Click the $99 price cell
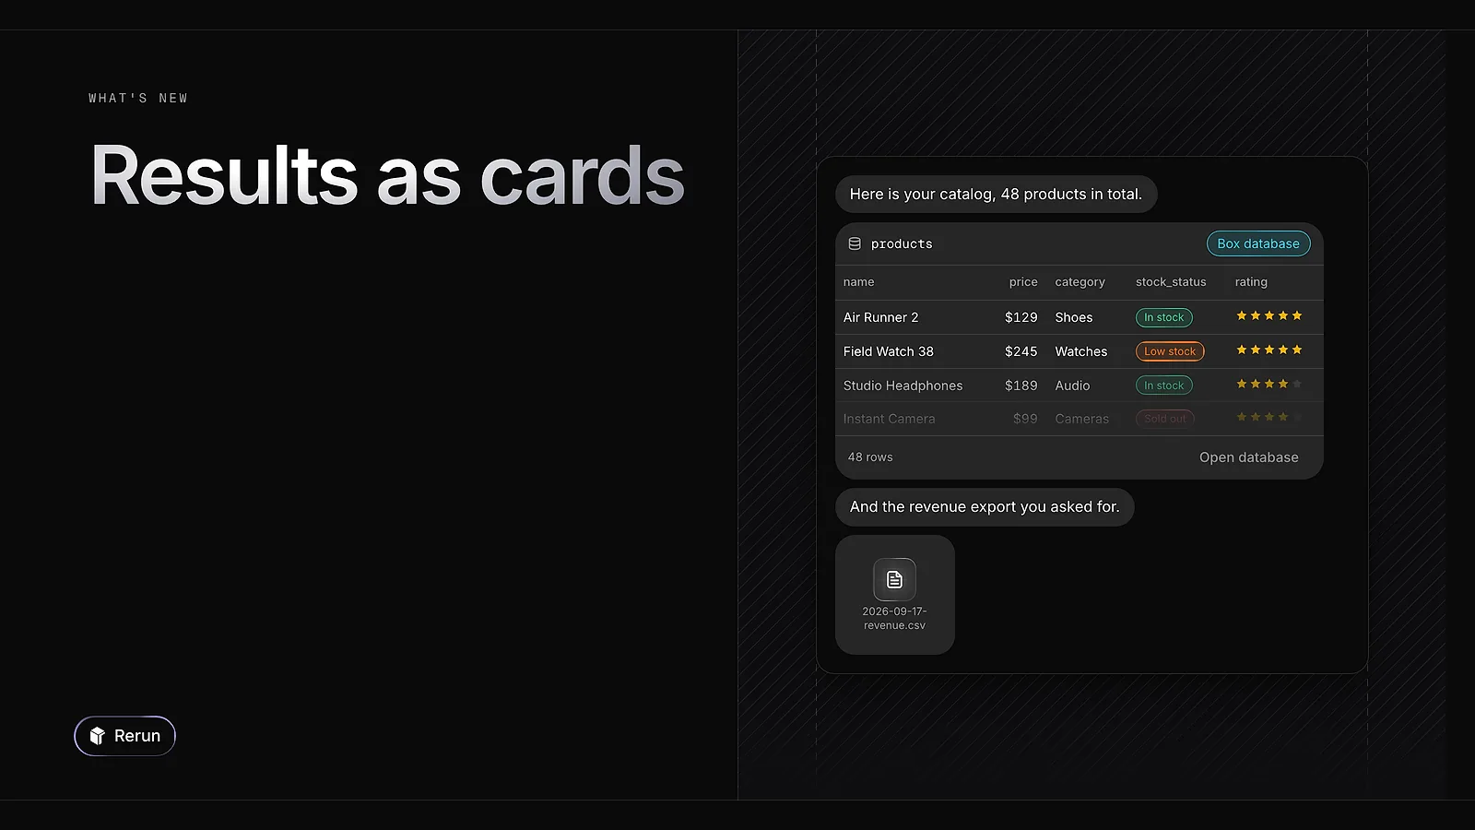The width and height of the screenshot is (1475, 830). 1025,419
